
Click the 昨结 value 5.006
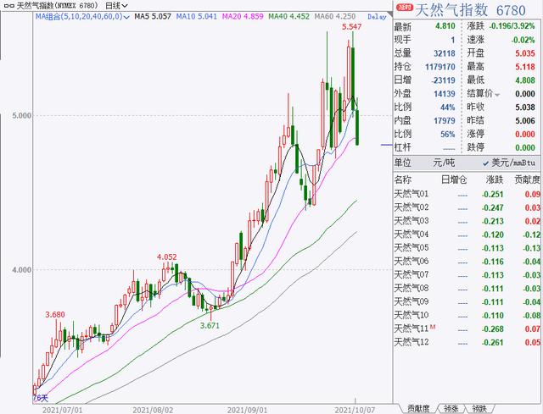(525, 120)
